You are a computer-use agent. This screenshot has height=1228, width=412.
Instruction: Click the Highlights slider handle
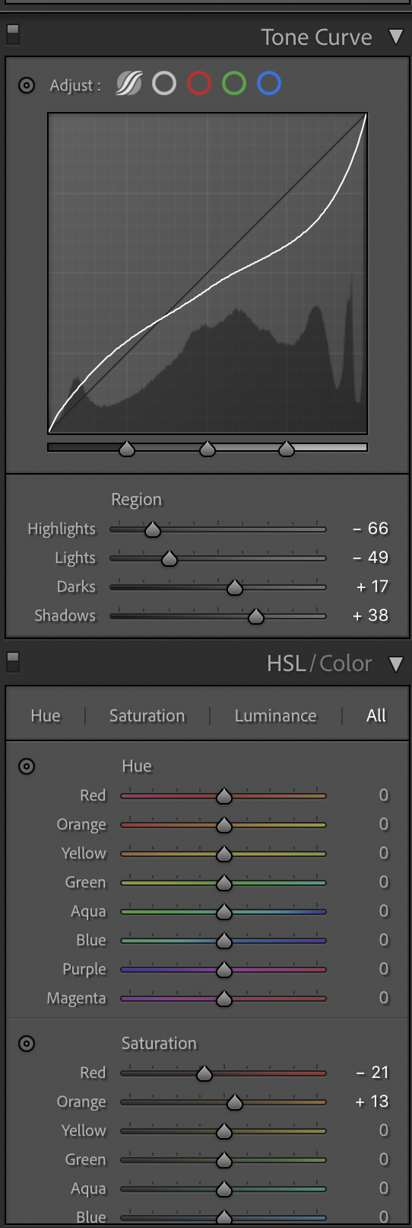(x=153, y=529)
